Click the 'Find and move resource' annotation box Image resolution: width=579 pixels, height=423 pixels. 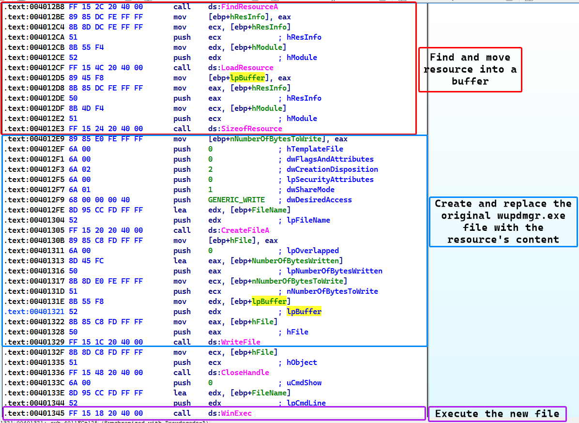point(470,70)
